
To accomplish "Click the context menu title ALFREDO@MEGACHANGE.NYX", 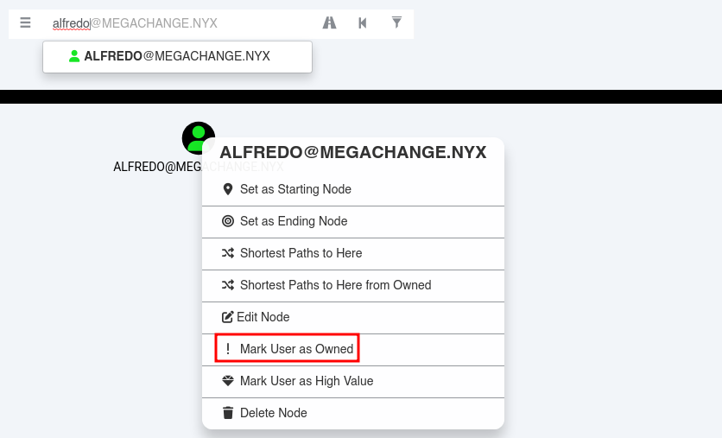I will click(x=352, y=153).
